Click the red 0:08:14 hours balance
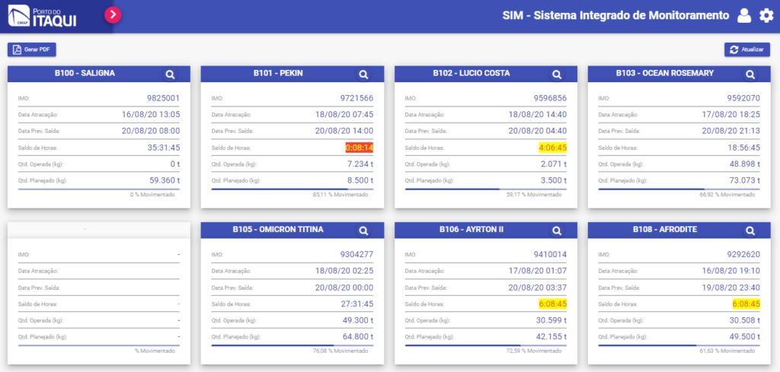Image resolution: width=780 pixels, height=372 pixels. (359, 148)
